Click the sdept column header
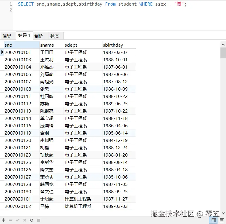226x224 pixels. pyautogui.click(x=83, y=45)
